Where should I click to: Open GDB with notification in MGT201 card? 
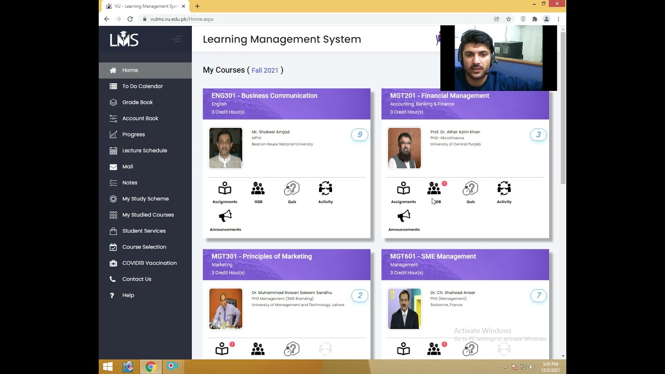coord(434,192)
